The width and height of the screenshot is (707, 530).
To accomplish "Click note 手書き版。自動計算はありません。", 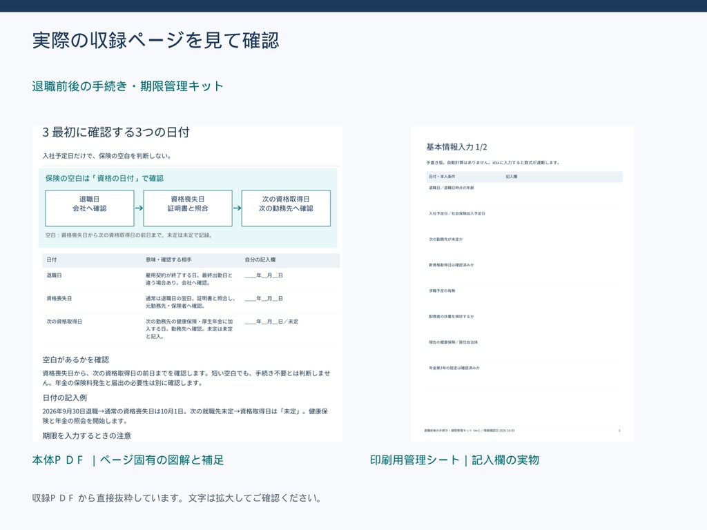I will point(492,163).
